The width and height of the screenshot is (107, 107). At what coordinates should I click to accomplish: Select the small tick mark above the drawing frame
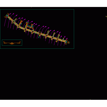coord(31,7)
